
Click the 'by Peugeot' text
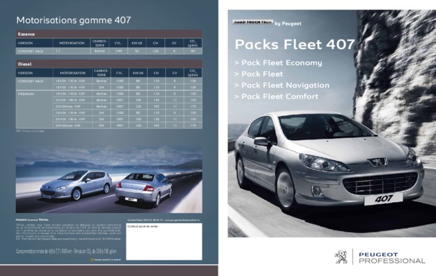(x=288, y=24)
